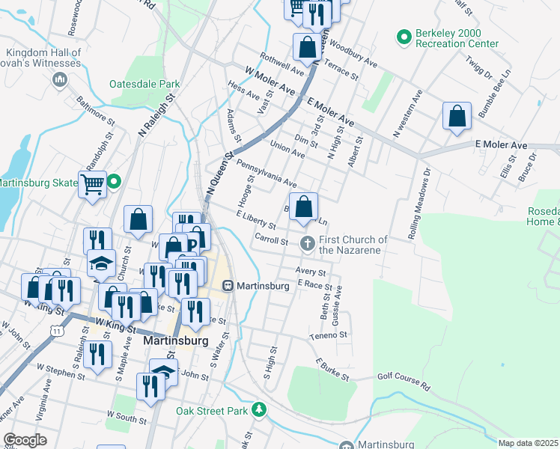This screenshot has width=560, height=449.
Task: Open the Google logo link
Action: 25,440
